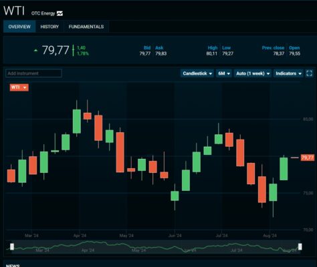Open the Candlestick chart type dropdown
Viewport: 317px width, 267px height.
[197, 73]
